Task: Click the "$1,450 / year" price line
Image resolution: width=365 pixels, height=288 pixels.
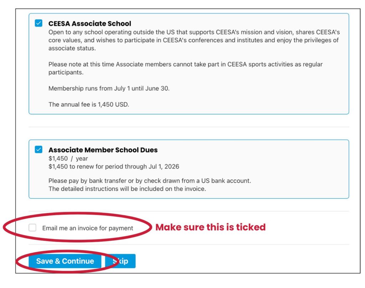Action: (68, 158)
